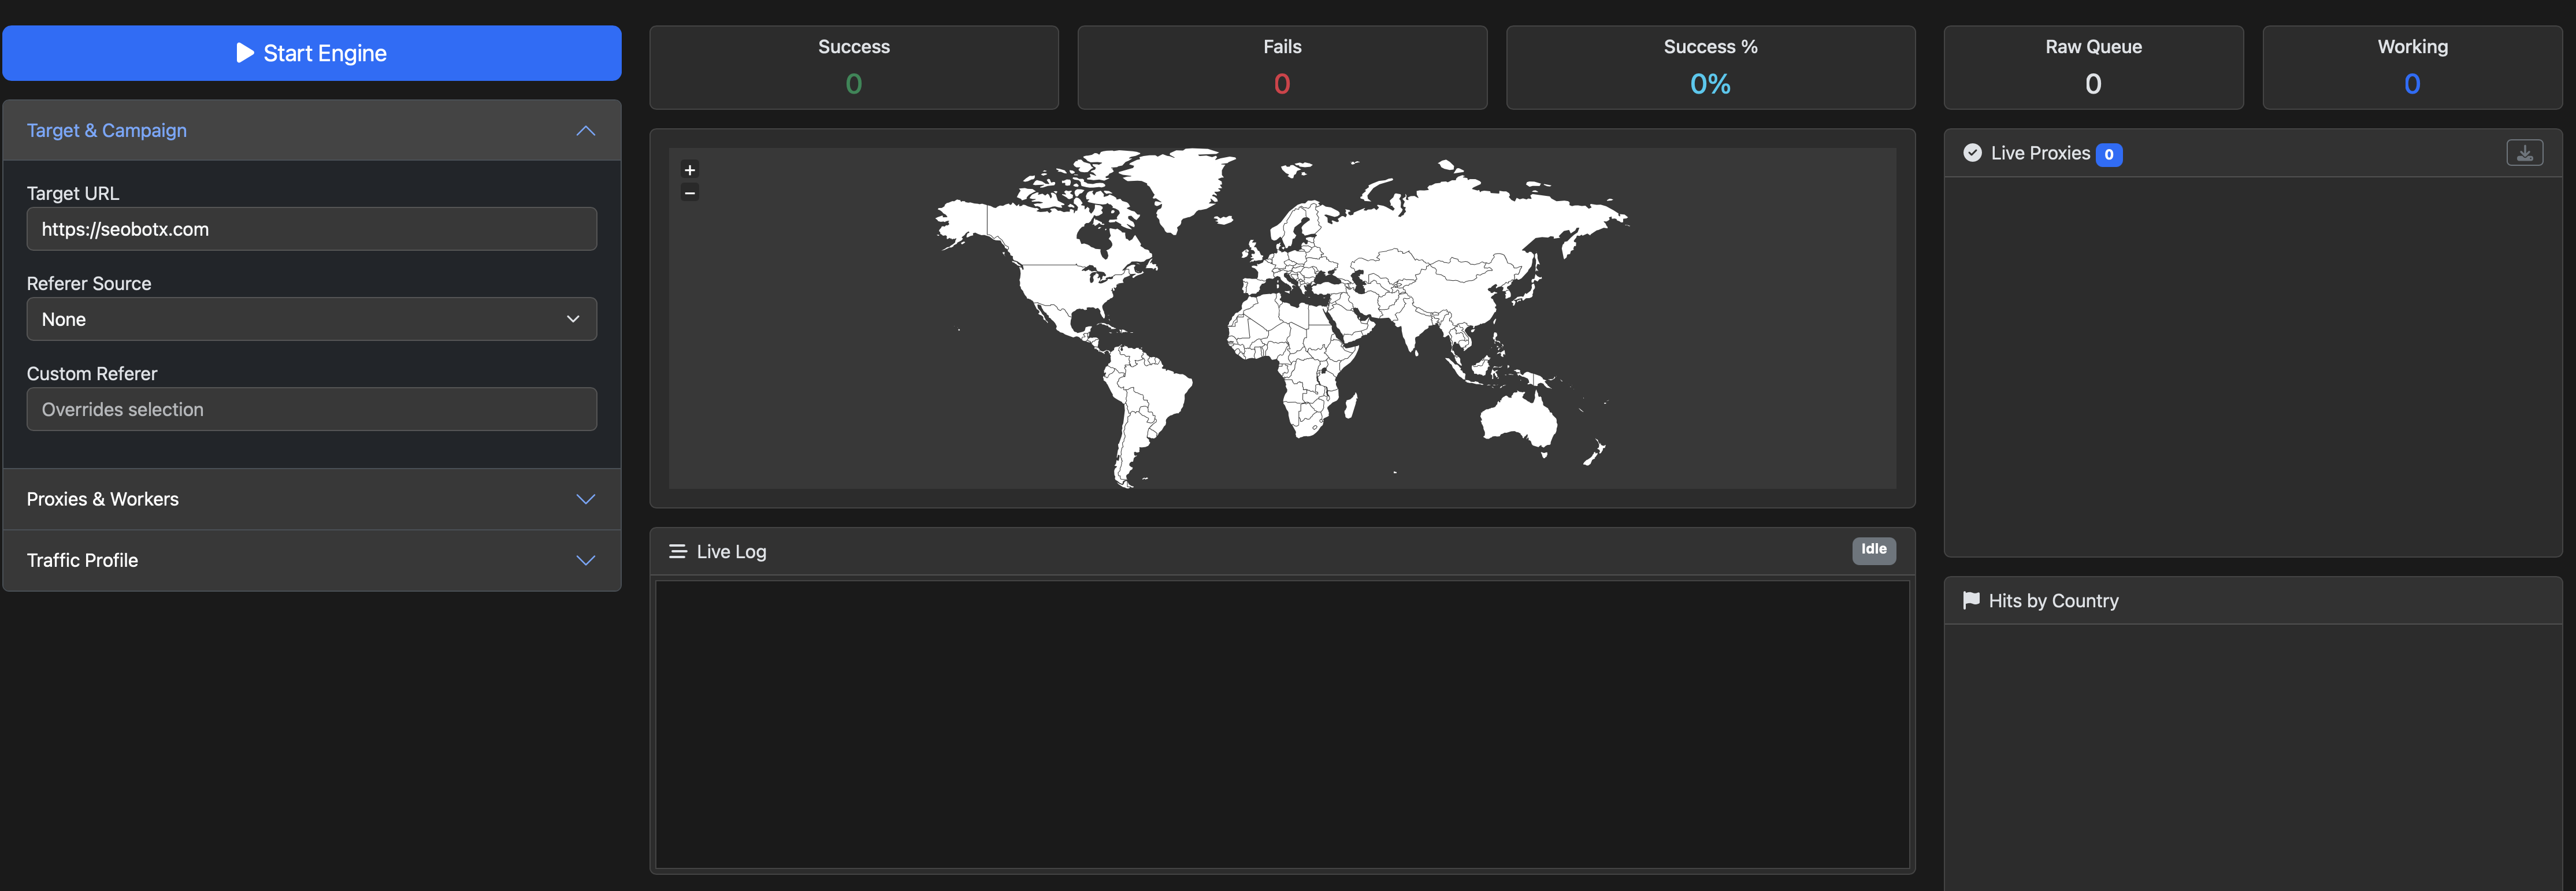This screenshot has width=2576, height=891.
Task: Click the Live Log output area
Action: coord(1282,724)
